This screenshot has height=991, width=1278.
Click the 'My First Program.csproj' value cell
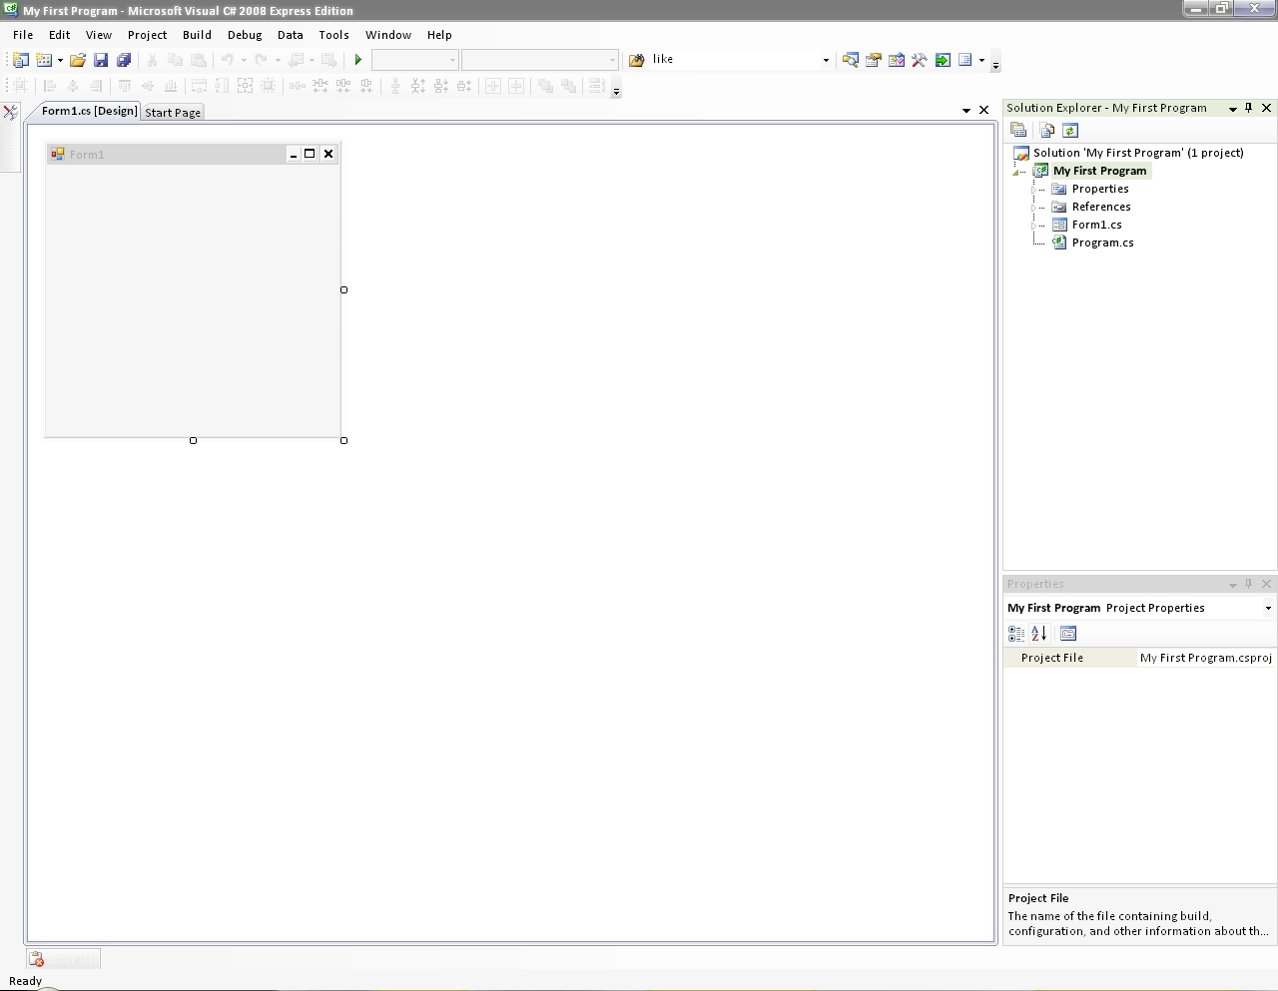1206,658
